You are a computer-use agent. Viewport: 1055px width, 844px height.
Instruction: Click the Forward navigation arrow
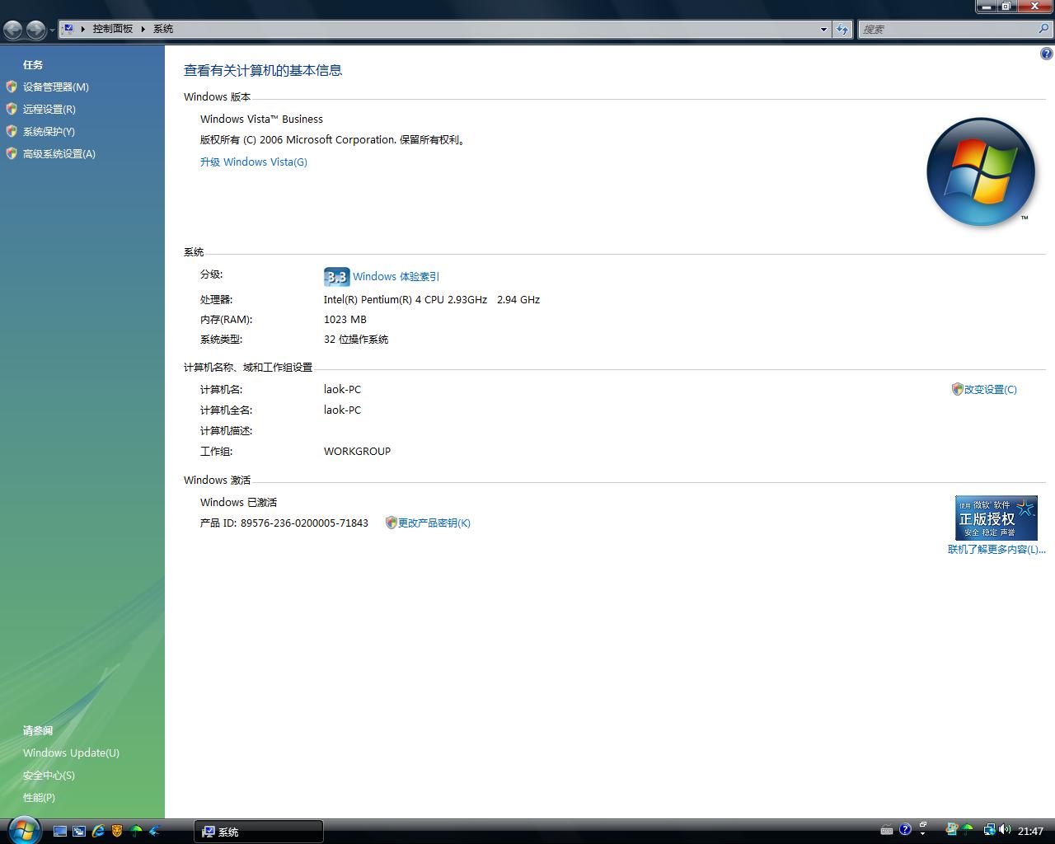[x=35, y=30]
